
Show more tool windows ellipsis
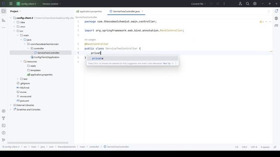click(3, 27)
